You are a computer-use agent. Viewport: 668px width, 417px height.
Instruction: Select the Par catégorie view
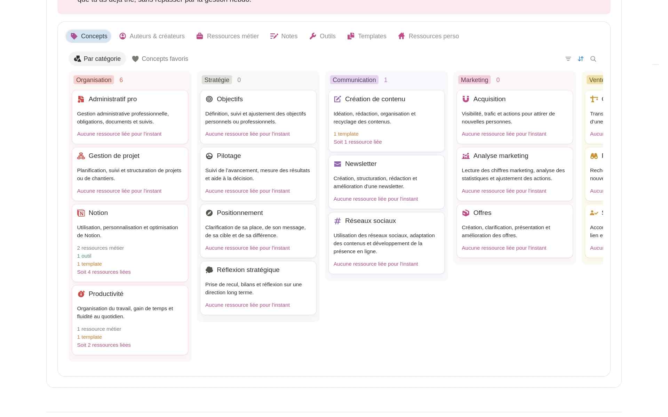[97, 59]
